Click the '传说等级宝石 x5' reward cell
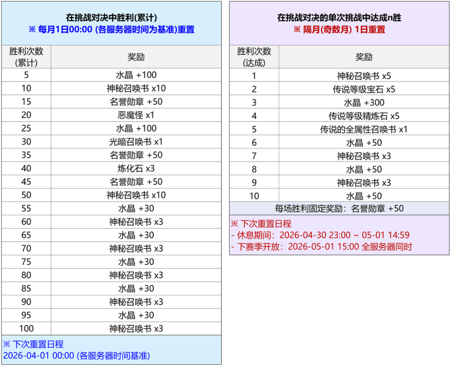 [364, 89]
